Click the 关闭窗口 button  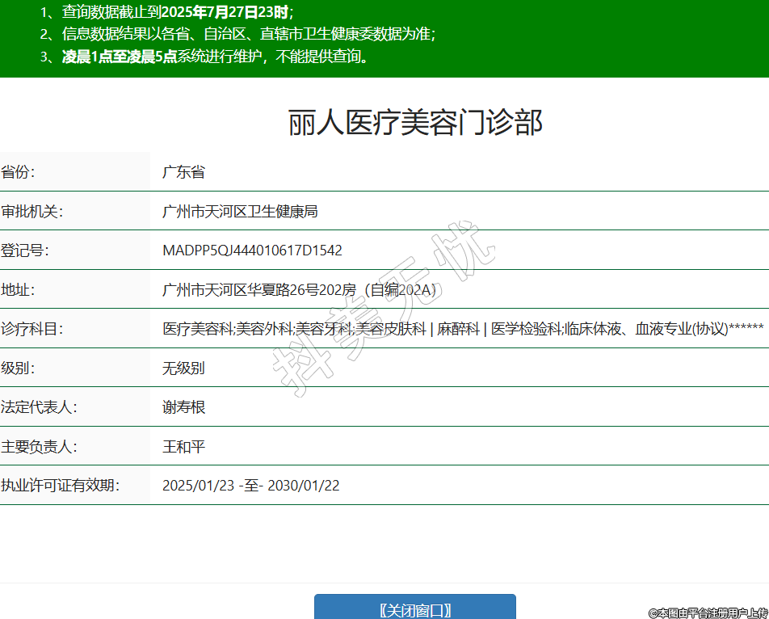414,608
